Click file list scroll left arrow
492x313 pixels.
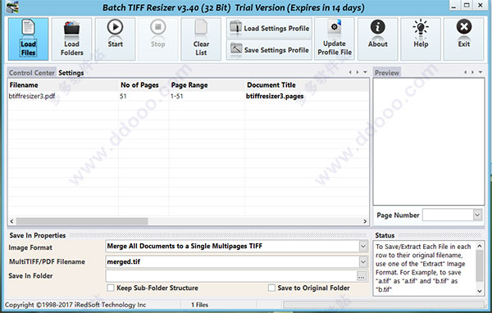[11, 221]
